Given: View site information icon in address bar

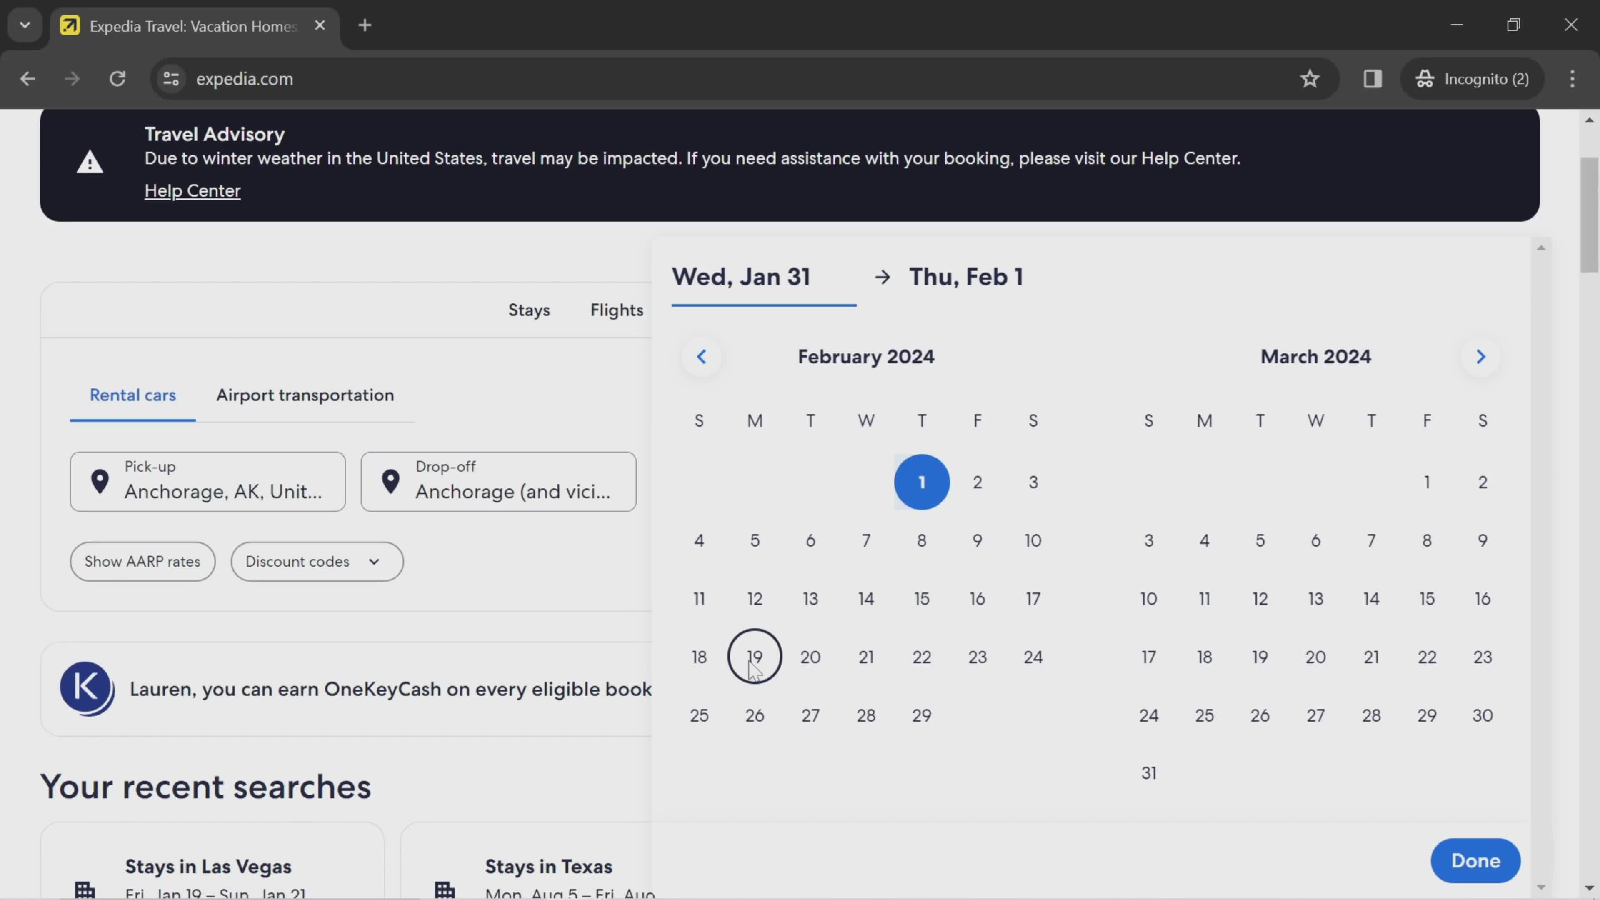Looking at the screenshot, I should (171, 79).
